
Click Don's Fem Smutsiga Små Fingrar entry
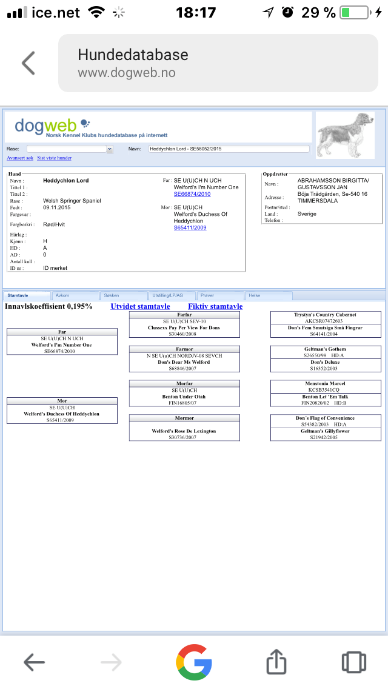pos(326,331)
